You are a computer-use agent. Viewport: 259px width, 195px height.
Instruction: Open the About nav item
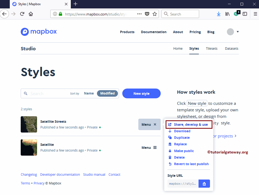178,32
